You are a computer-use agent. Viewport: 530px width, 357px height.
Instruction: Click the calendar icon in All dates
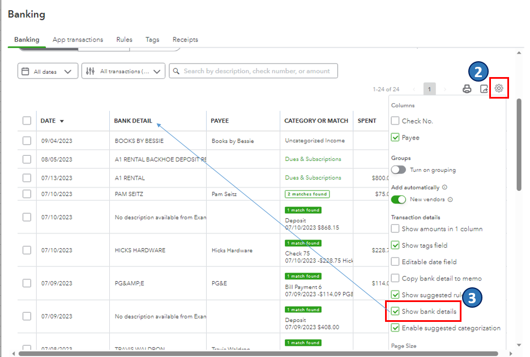click(25, 71)
